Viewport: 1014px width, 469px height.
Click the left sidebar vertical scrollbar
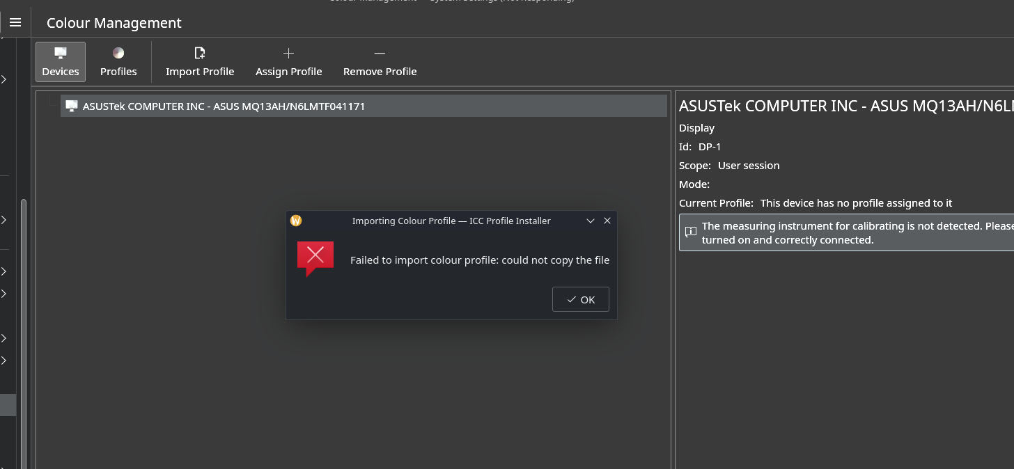pyautogui.click(x=24, y=334)
